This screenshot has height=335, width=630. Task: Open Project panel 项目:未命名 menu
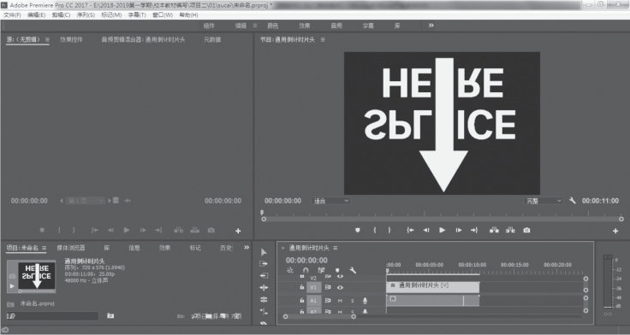click(x=44, y=248)
